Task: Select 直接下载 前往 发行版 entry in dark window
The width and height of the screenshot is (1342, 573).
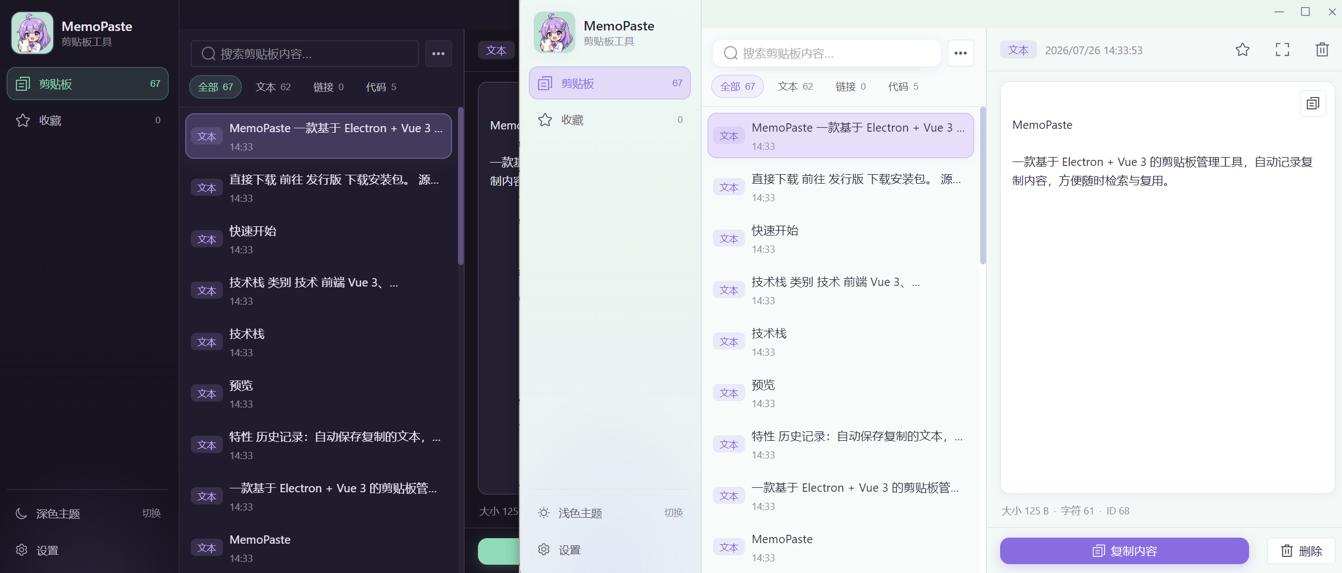Action: pos(319,188)
